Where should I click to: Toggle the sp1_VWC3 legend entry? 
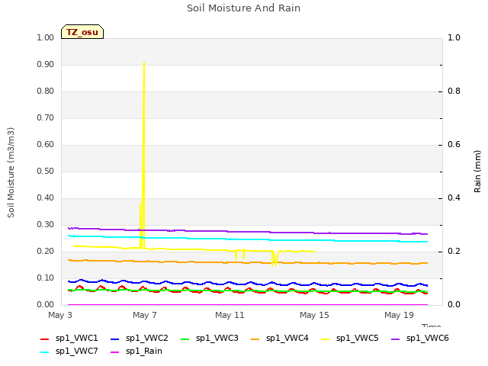pos(210,339)
